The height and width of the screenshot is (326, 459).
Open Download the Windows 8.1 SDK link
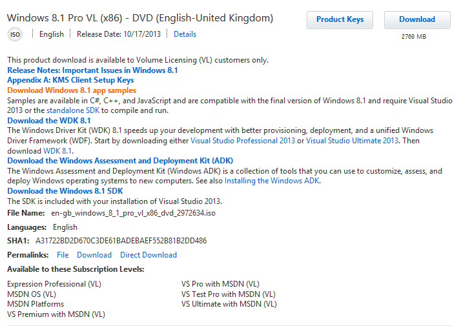pos(65,191)
